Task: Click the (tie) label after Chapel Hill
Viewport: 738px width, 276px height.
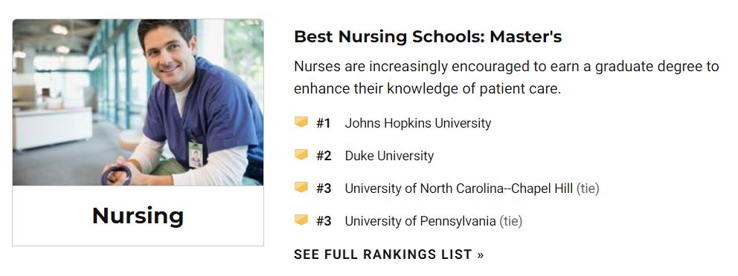Action: click(588, 188)
